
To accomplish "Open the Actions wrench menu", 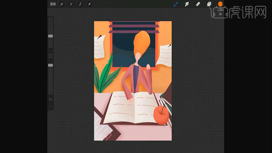I will click(62, 4).
